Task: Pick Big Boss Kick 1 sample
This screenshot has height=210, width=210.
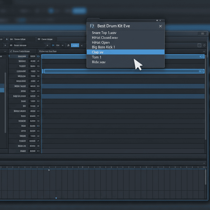Action: 103,47
